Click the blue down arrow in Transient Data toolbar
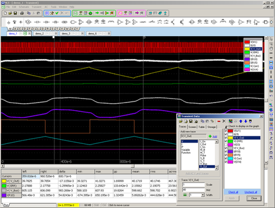The width and height of the screenshot is (275, 208). pyautogui.click(x=246, y=121)
